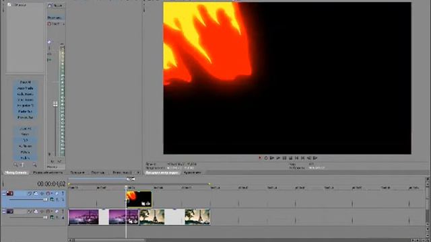Image resolution: width=431 pixels, height=242 pixels.
Task: Toggle Loop Playback under preview
Action: point(266,158)
